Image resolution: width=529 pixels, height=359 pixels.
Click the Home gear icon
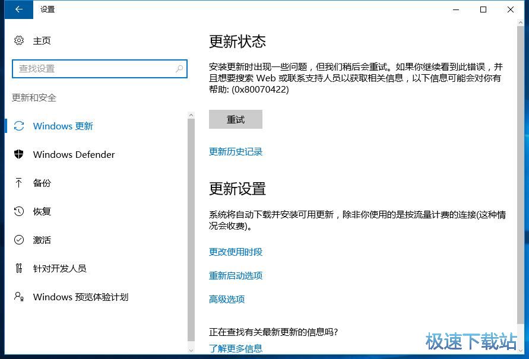click(x=19, y=40)
